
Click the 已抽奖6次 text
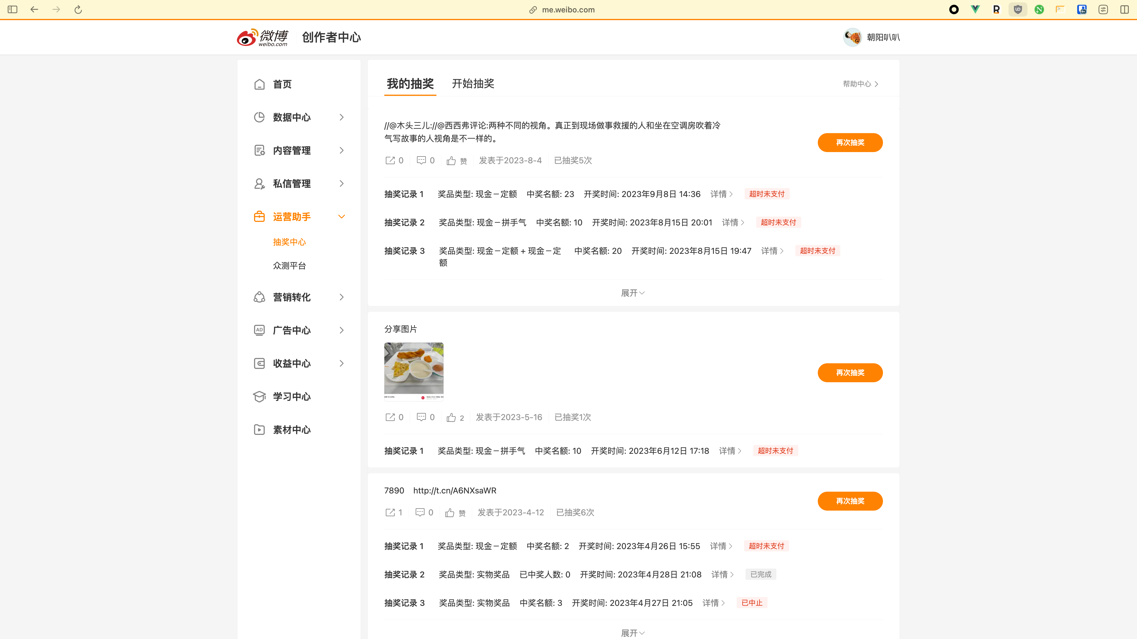[x=575, y=512]
